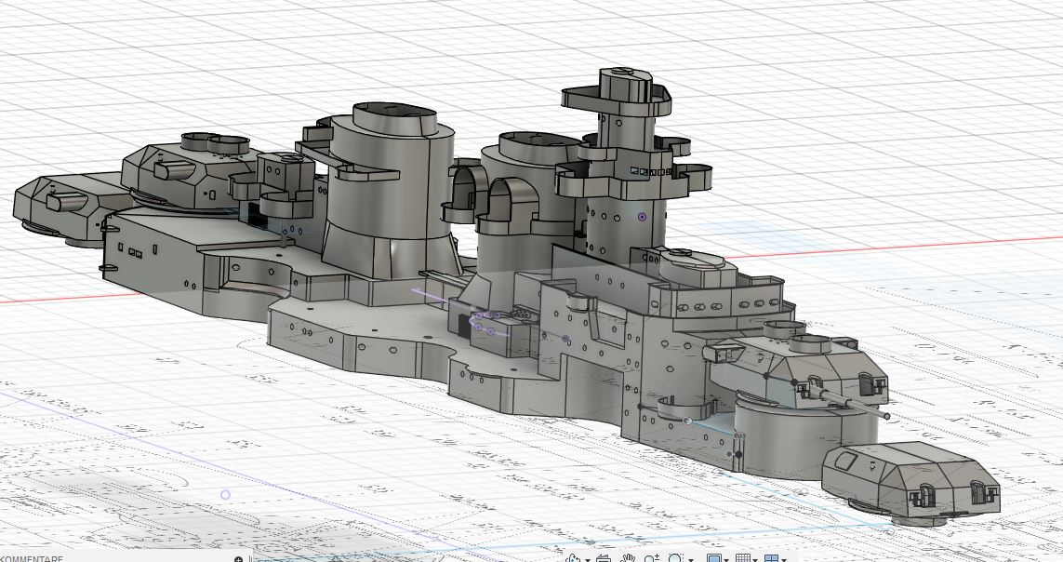
Task: Add a comment with the plus icon
Action: pos(239,559)
